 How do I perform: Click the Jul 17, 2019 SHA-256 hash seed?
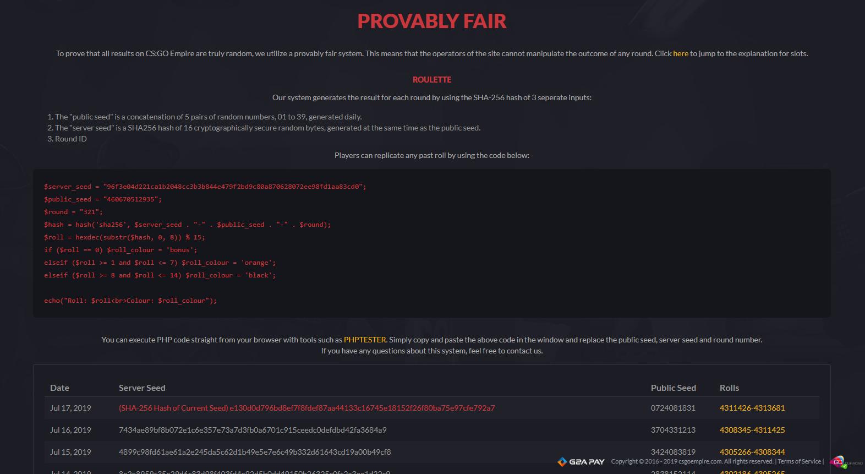pos(307,408)
